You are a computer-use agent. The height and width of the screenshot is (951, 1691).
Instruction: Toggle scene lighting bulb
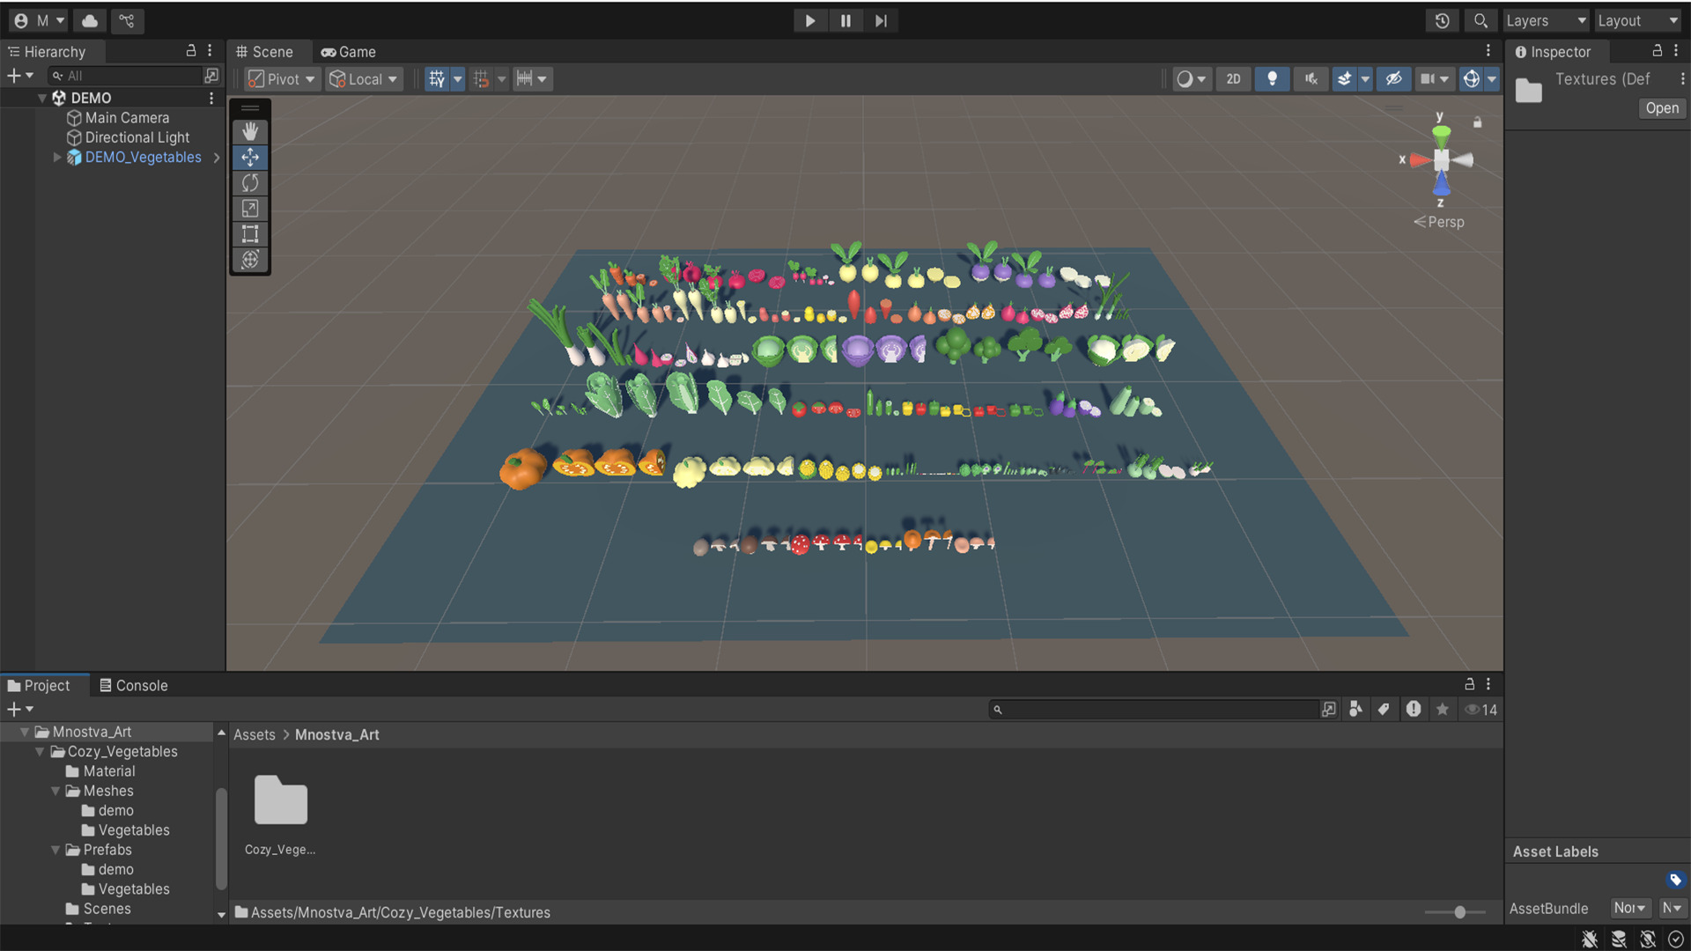[x=1272, y=79]
